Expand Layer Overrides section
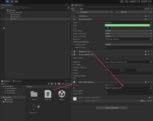 point(72,76)
